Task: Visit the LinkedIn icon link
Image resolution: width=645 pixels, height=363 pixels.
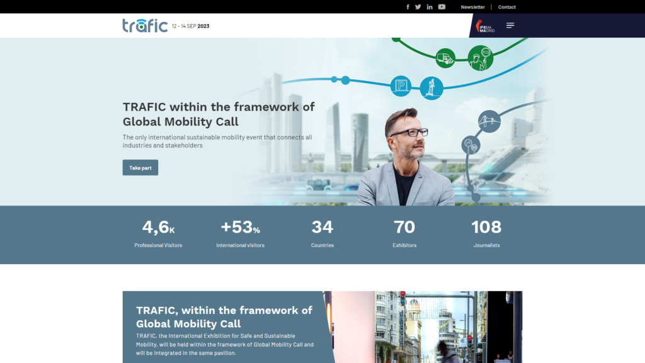Action: pyautogui.click(x=430, y=7)
